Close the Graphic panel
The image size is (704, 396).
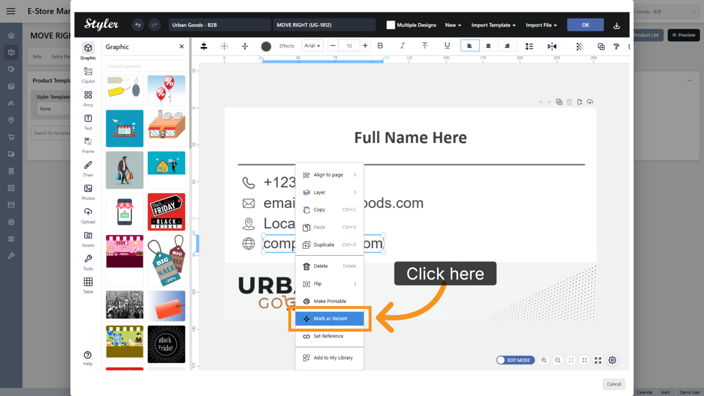click(181, 47)
